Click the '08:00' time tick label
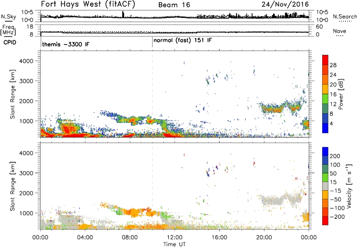Screen dimensions: 357x247 pos(130,238)
